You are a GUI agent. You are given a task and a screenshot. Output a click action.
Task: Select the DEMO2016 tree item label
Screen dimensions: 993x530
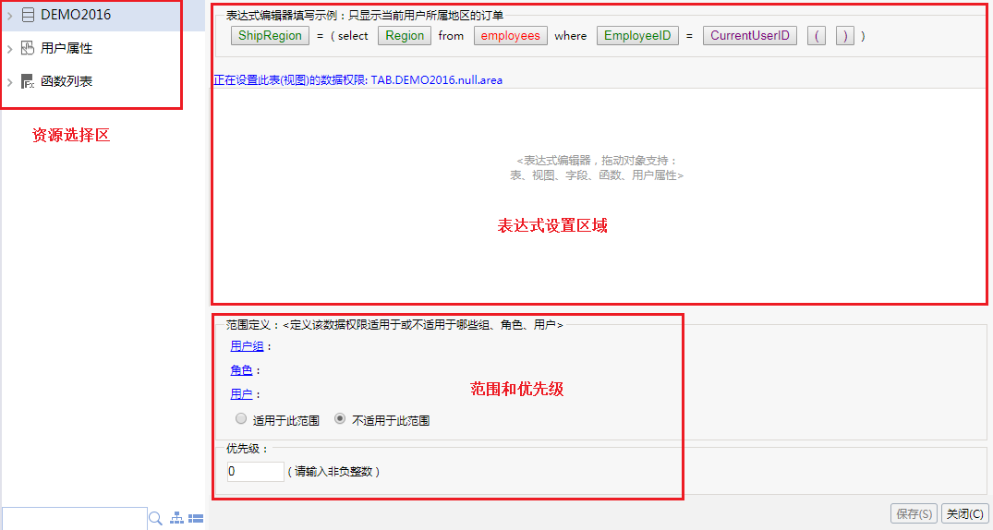point(76,15)
